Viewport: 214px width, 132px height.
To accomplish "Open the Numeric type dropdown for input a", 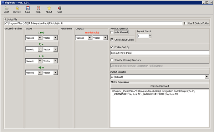I will pos(40,61).
